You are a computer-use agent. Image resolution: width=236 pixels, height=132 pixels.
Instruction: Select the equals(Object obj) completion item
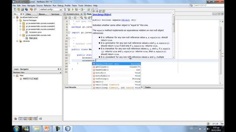(117, 64)
